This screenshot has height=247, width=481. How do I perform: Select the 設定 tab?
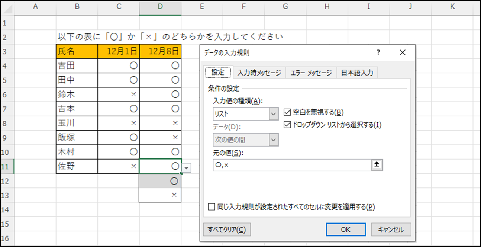(218, 73)
